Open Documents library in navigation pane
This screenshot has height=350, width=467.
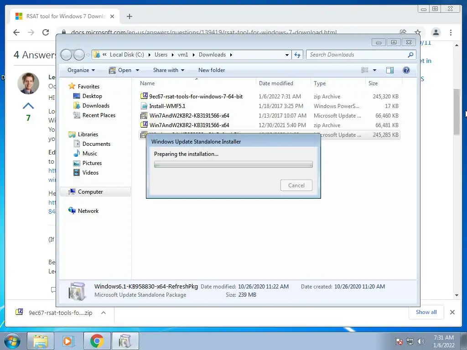[92, 144]
